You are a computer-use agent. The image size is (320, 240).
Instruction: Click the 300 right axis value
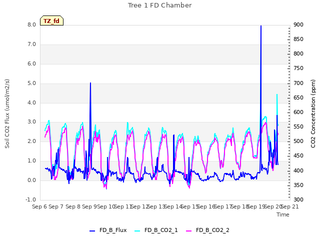click(298, 199)
